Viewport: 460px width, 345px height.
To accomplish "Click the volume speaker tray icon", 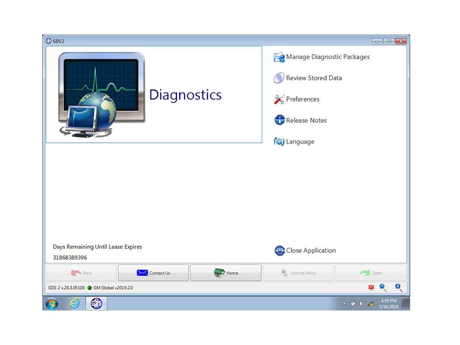I will 362,304.
